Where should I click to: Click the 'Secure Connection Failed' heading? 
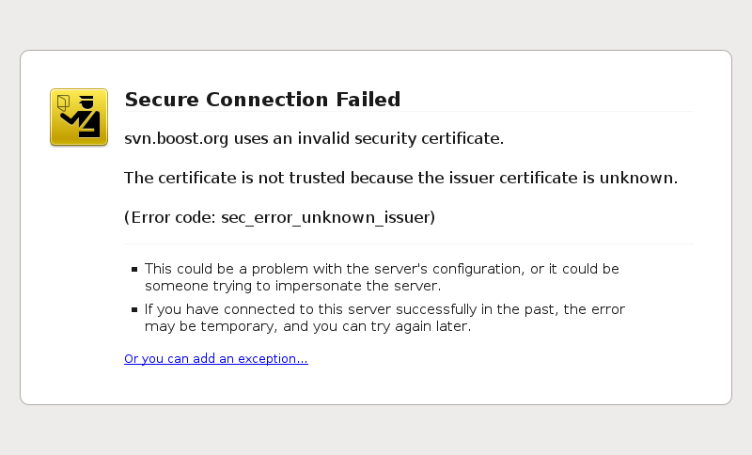point(262,100)
